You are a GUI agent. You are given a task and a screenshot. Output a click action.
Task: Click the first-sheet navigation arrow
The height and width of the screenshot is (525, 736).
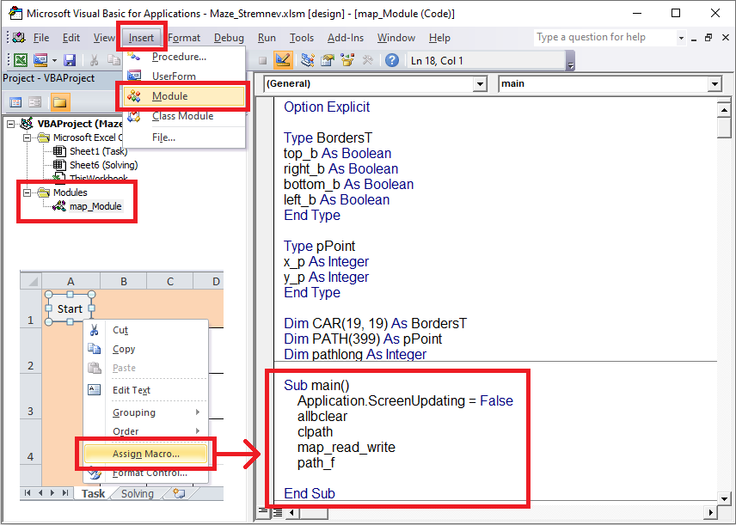point(28,493)
